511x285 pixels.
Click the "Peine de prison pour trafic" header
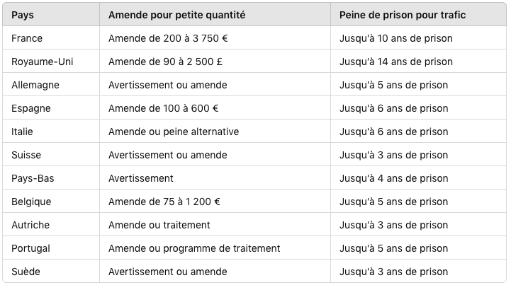point(403,15)
